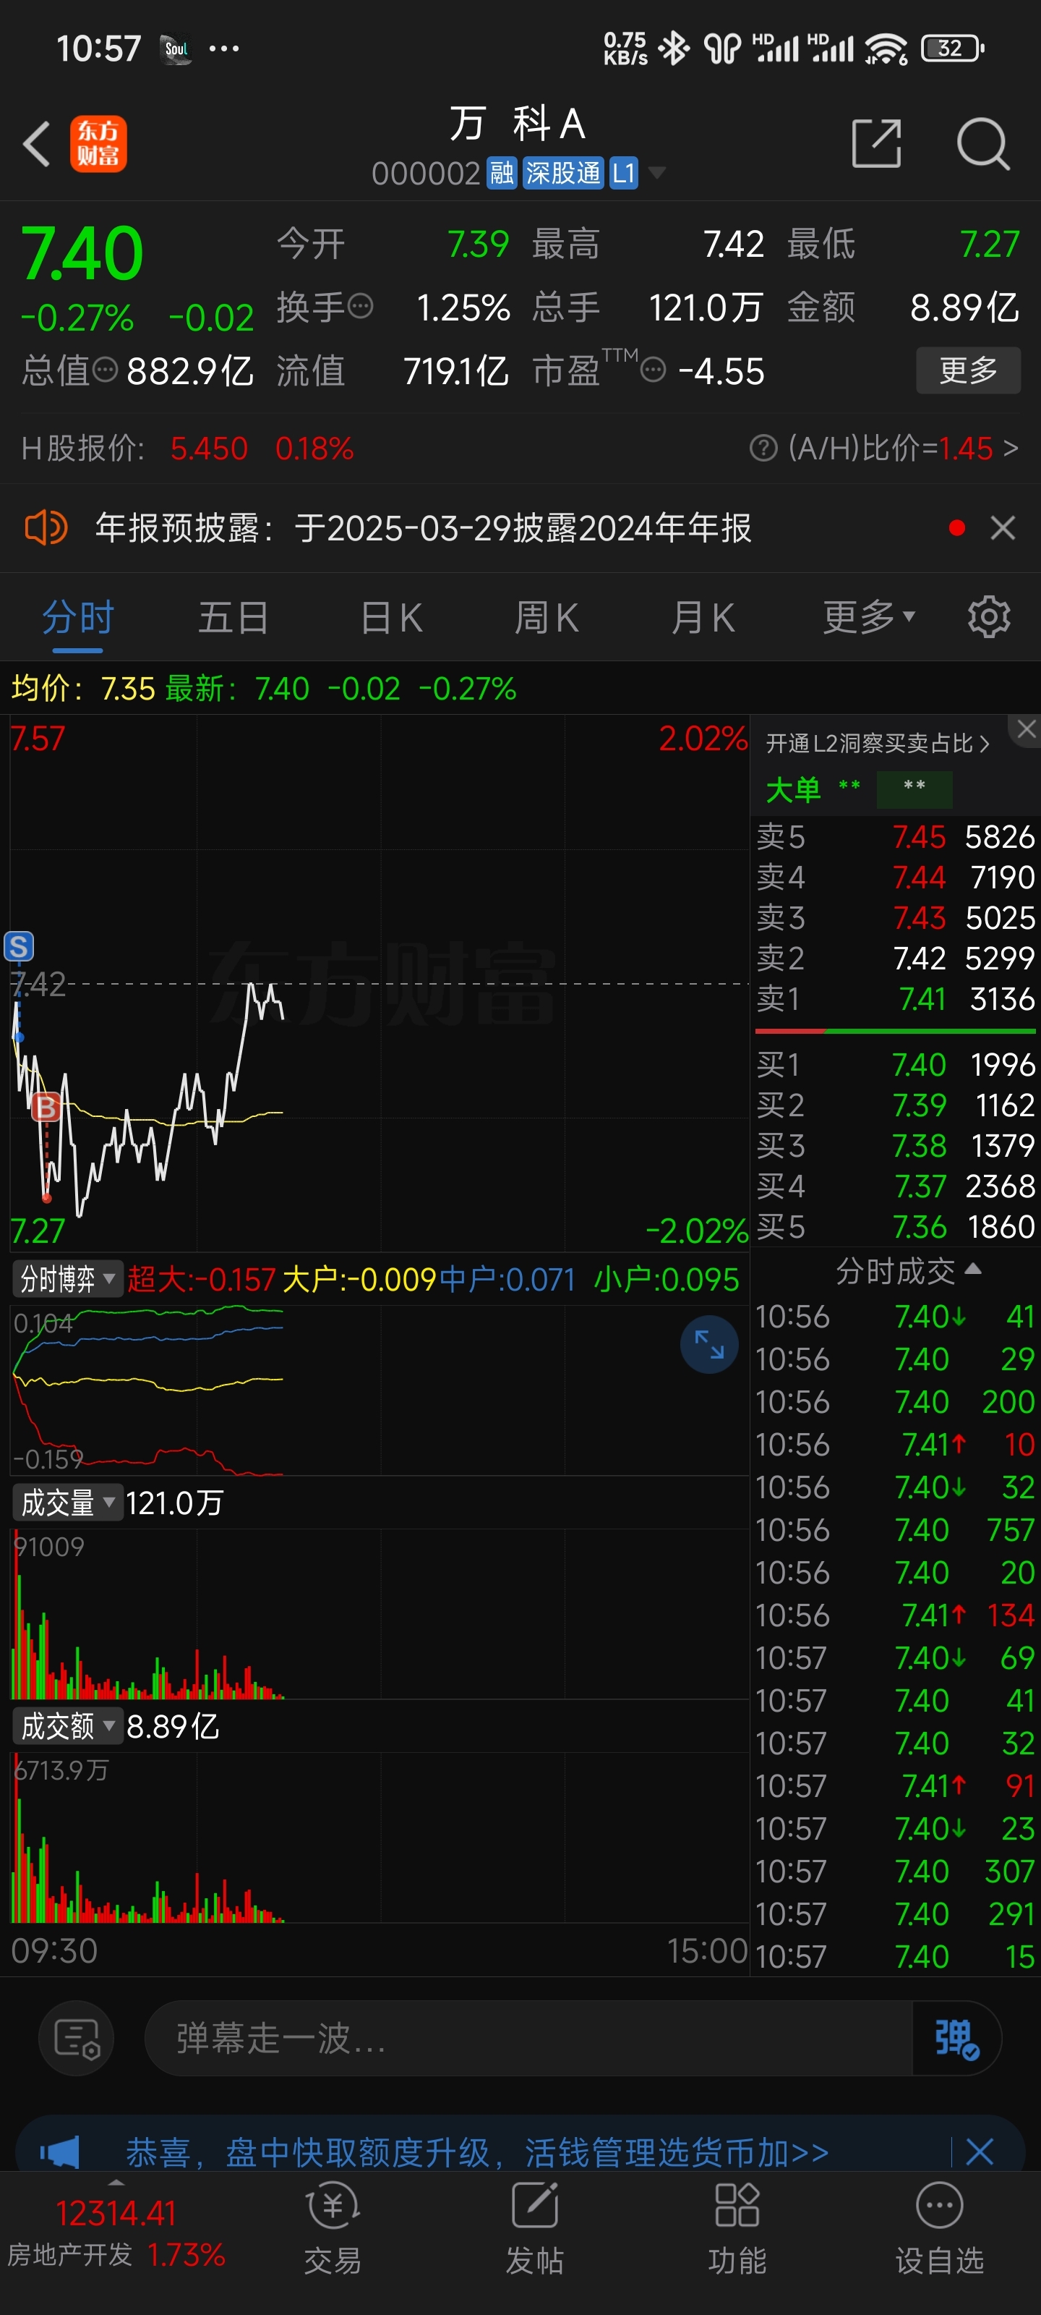Screen dimensions: 1041x2315
Task: Tap the 大单 label
Action: (793, 790)
